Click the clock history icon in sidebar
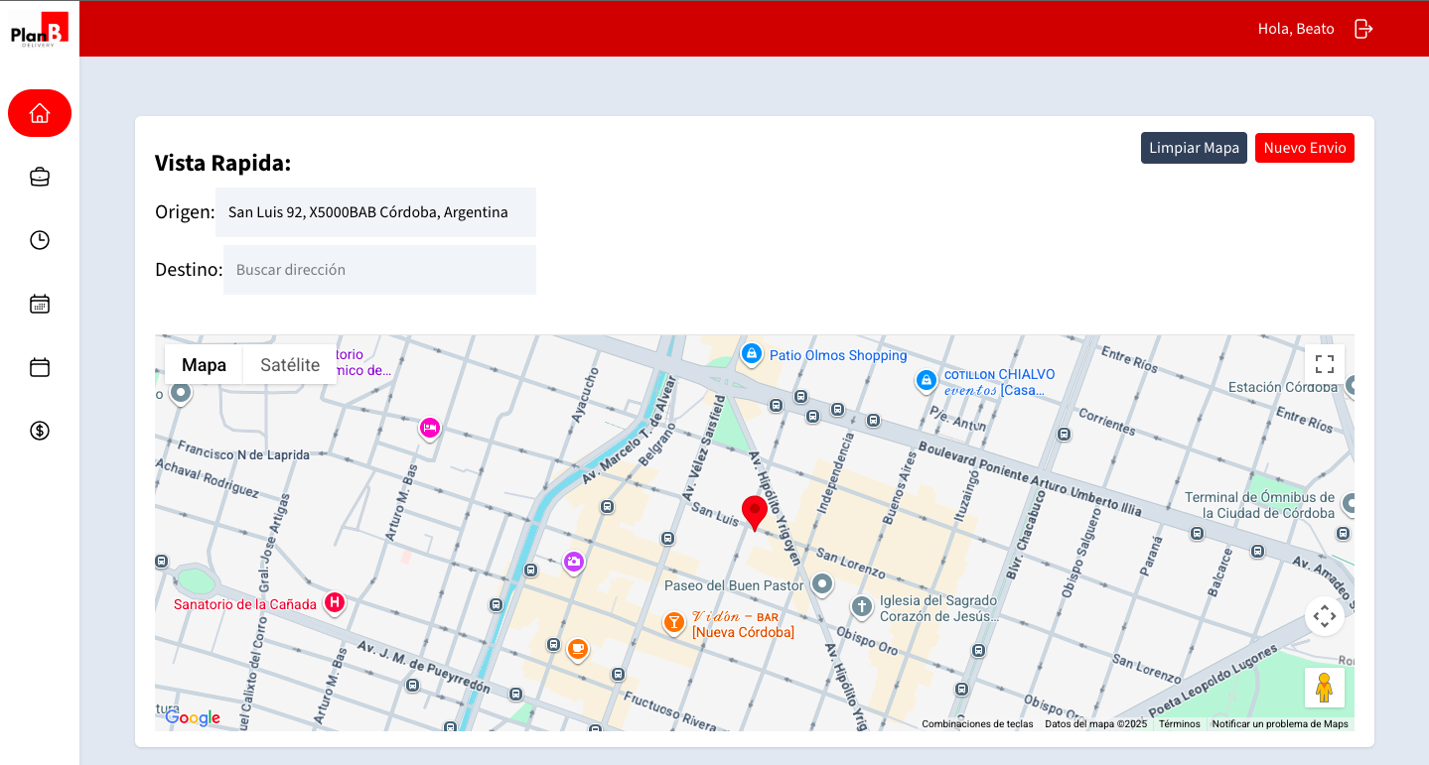The height and width of the screenshot is (765, 1429). point(39,239)
